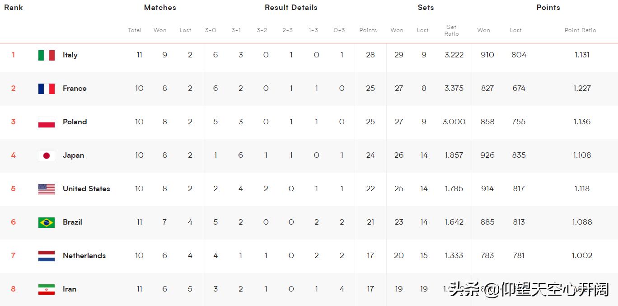The width and height of the screenshot is (618, 306).
Task: Click the France flag icon
Action: pos(47,89)
